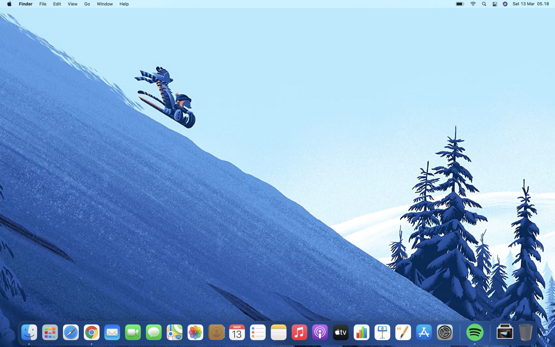Open Maps from the Dock
The width and height of the screenshot is (555, 347).
point(175,332)
